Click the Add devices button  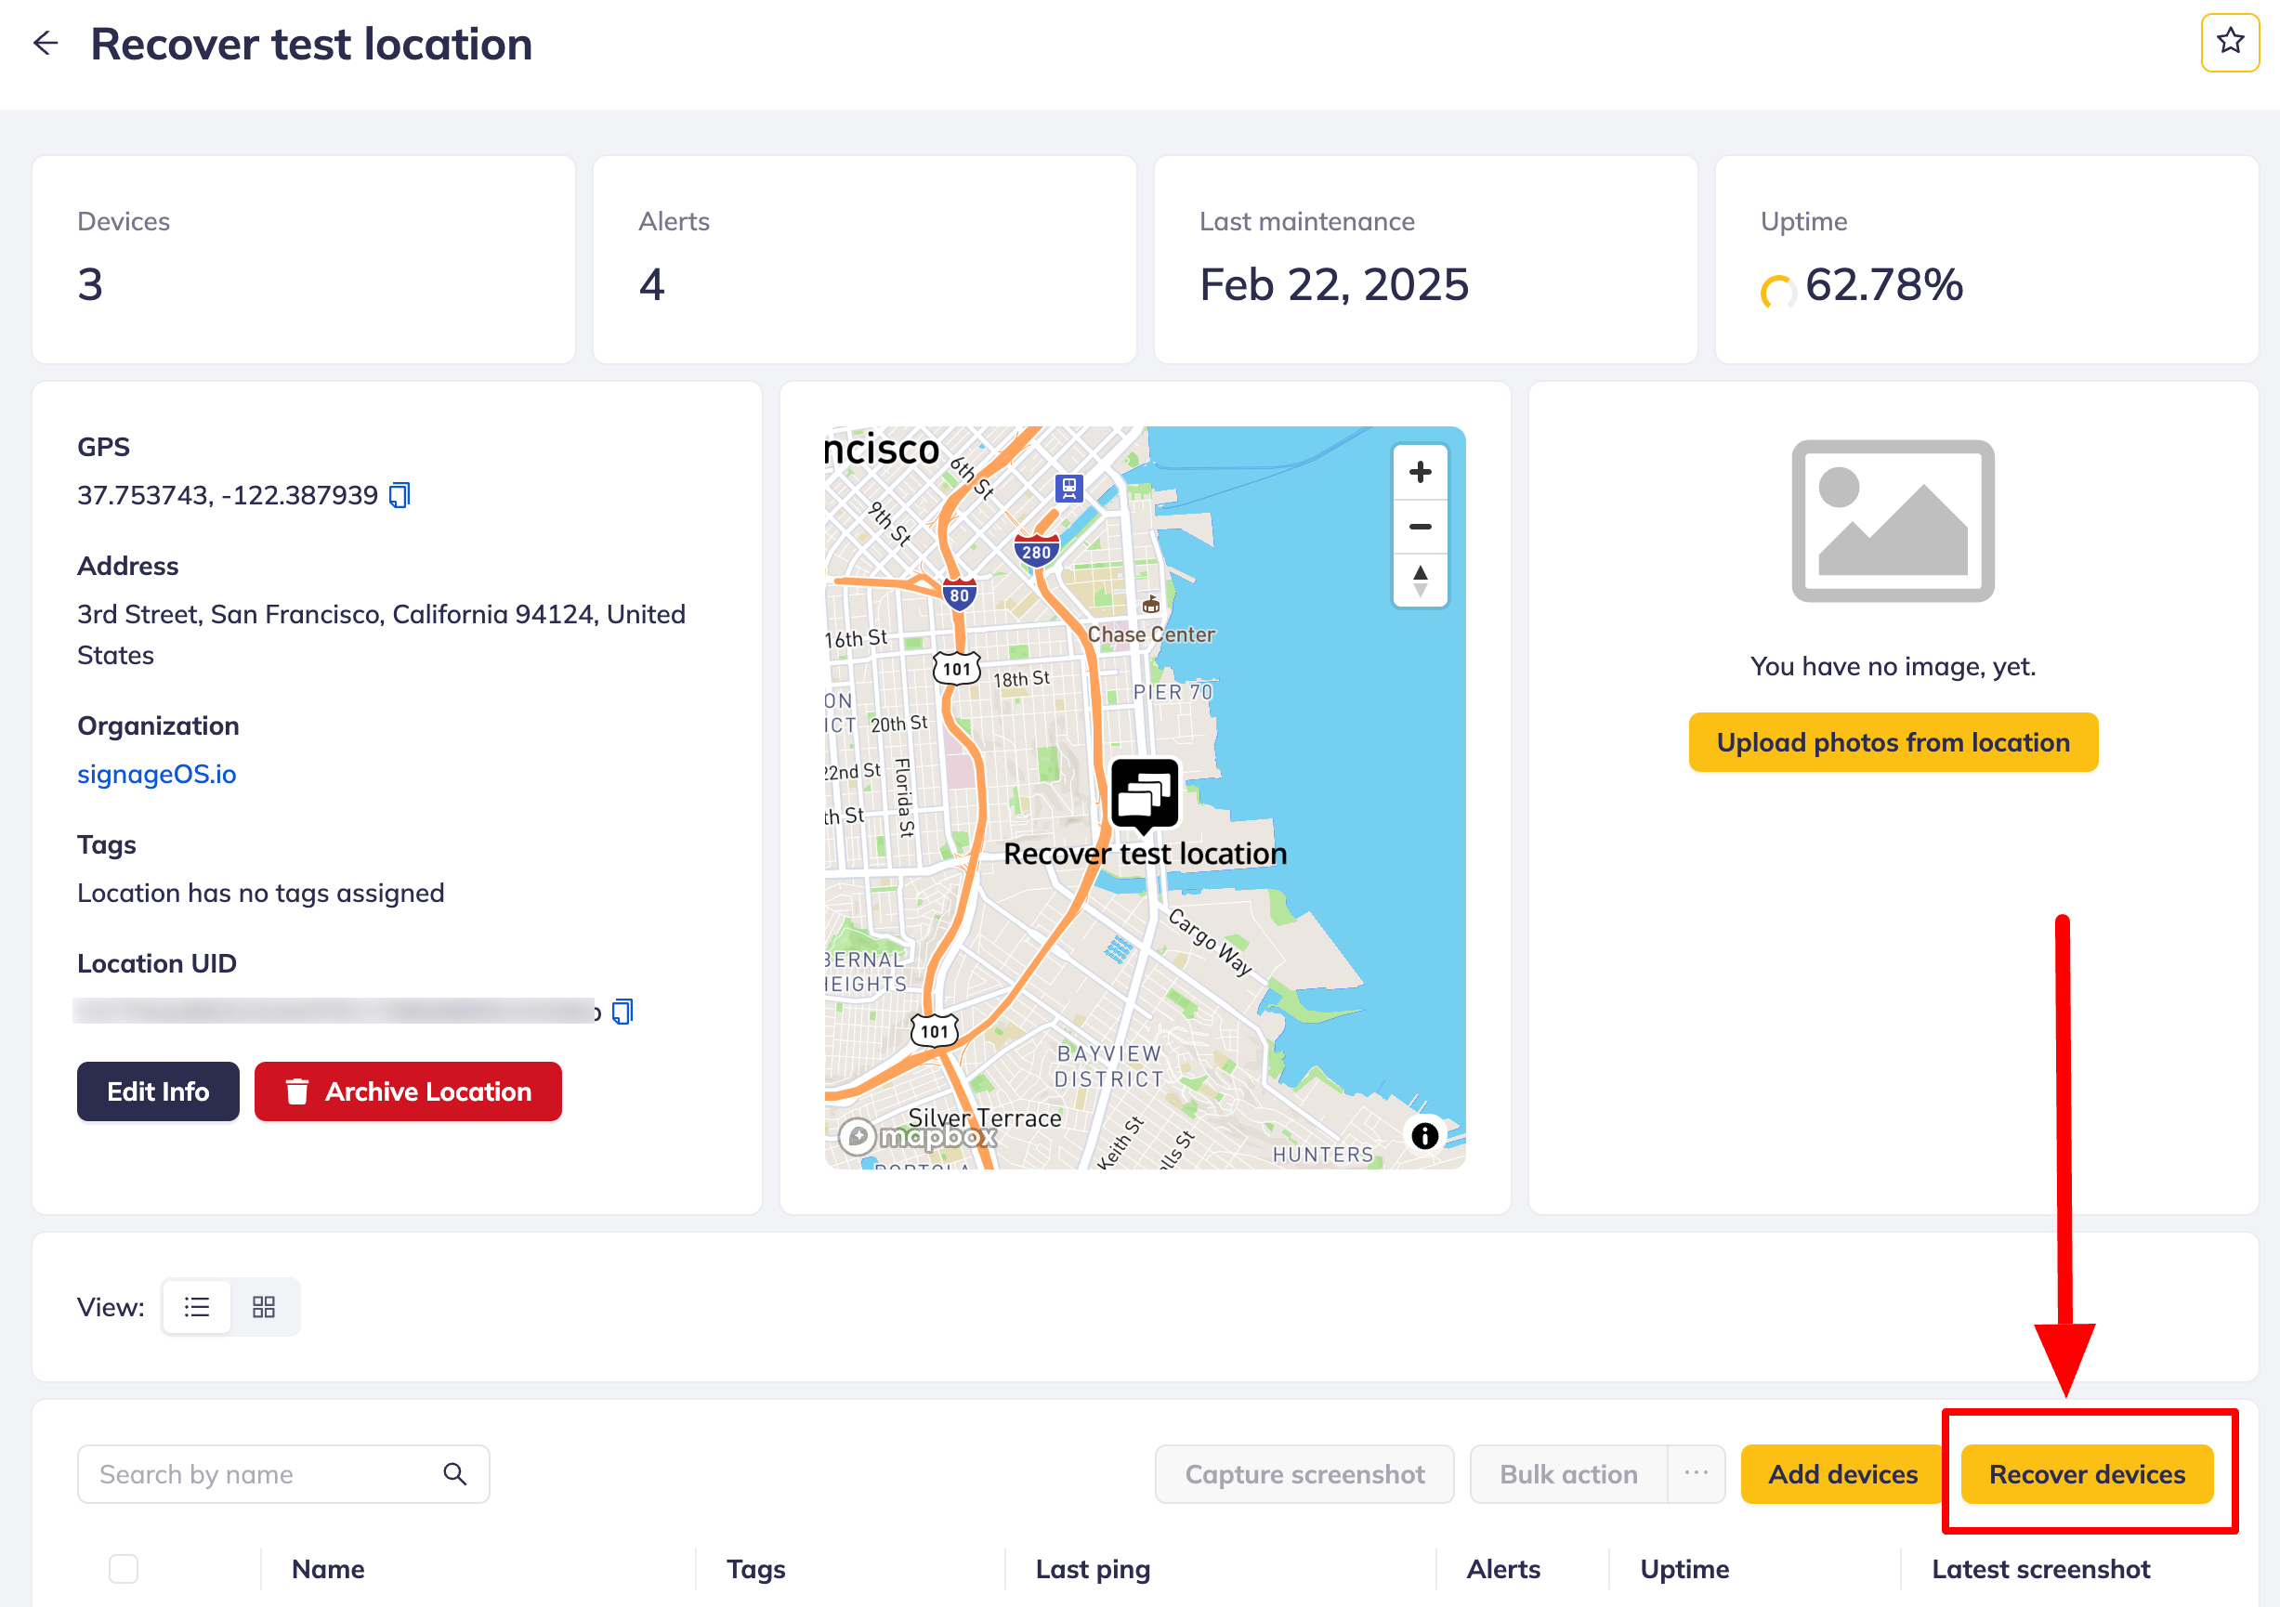point(1842,1474)
